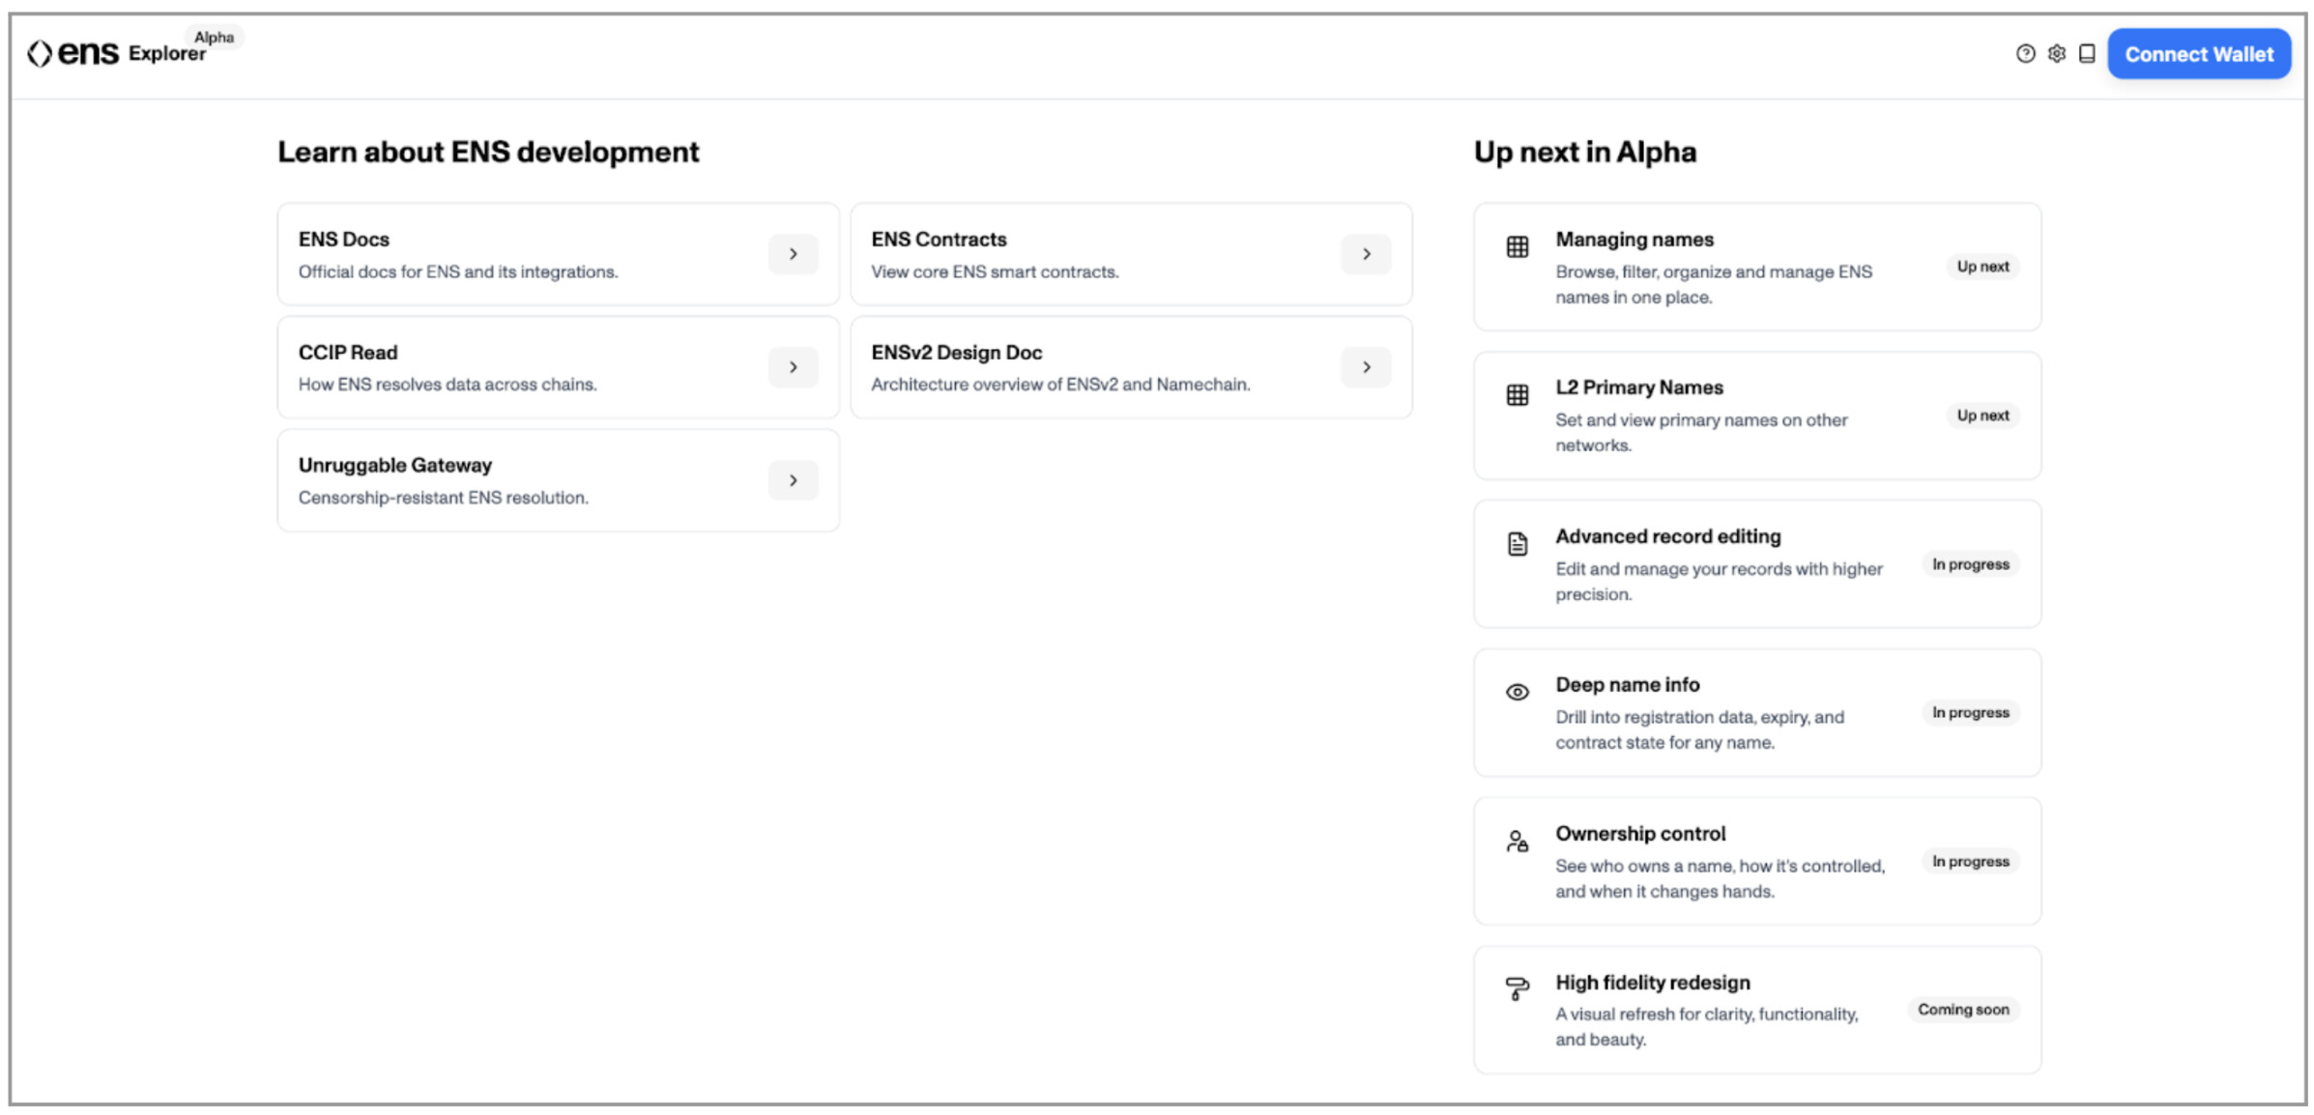Click the ENS logo in header
Image resolution: width=2314 pixels, height=1115 pixels.
(73, 53)
